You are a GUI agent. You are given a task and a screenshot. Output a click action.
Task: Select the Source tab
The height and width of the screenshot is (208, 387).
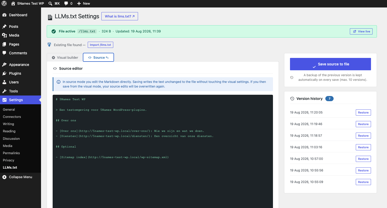[98, 57]
